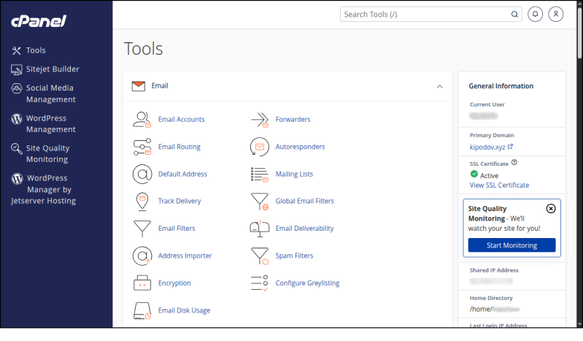This screenshot has width=583, height=341.
Task: Click the Spam Filters funnel icon
Action: point(260,256)
